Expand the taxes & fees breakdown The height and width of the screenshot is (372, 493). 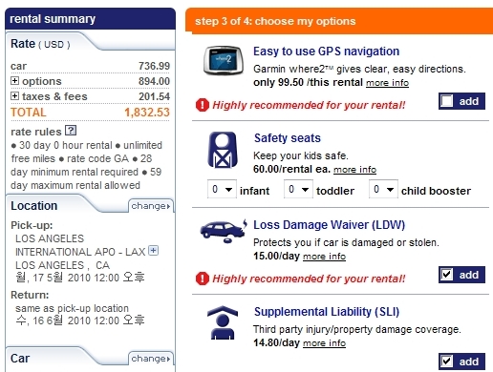14,95
